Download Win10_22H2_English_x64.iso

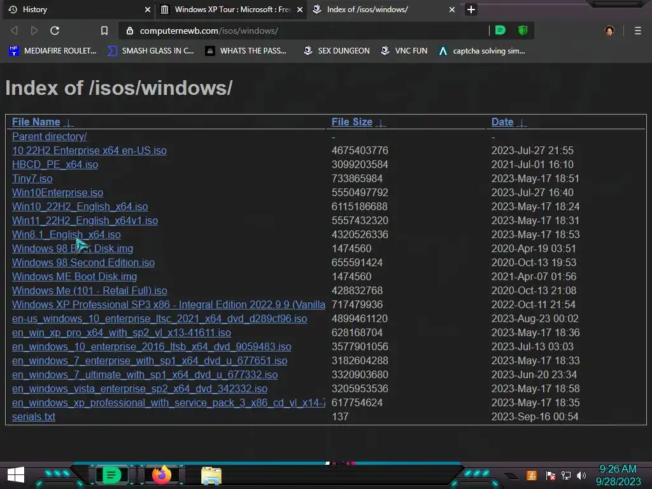(80, 207)
